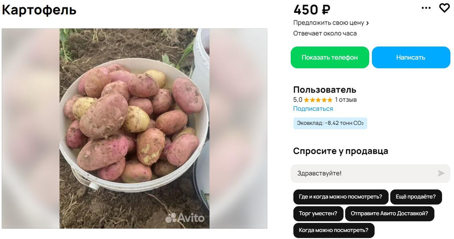The width and height of the screenshot is (454, 239).
Task: Click 'Подписаться' to follow seller
Action: click(x=313, y=109)
